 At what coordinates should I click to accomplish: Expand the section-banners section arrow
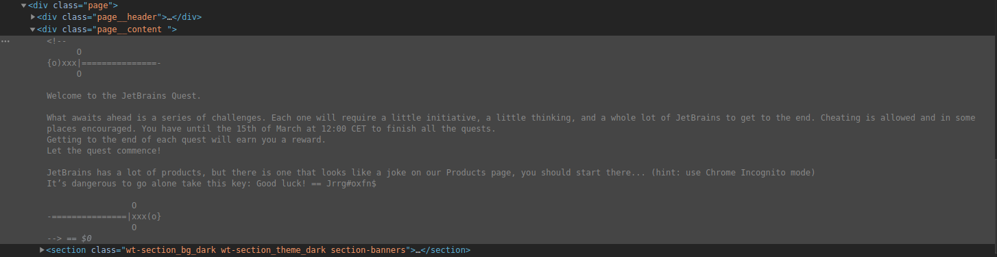point(43,250)
